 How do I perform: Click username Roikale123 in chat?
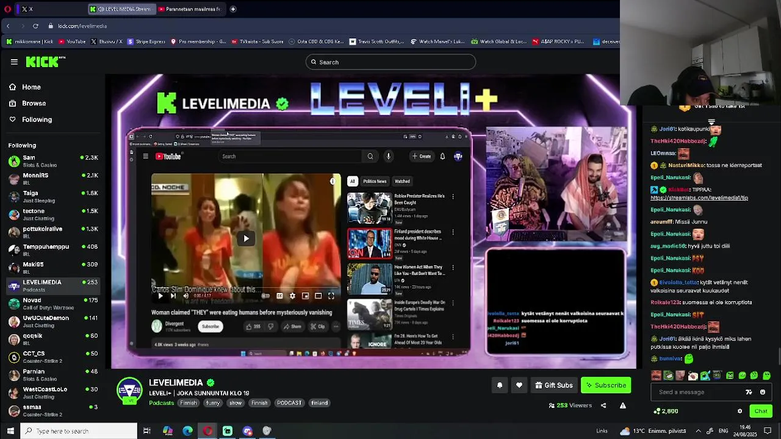pos(666,302)
